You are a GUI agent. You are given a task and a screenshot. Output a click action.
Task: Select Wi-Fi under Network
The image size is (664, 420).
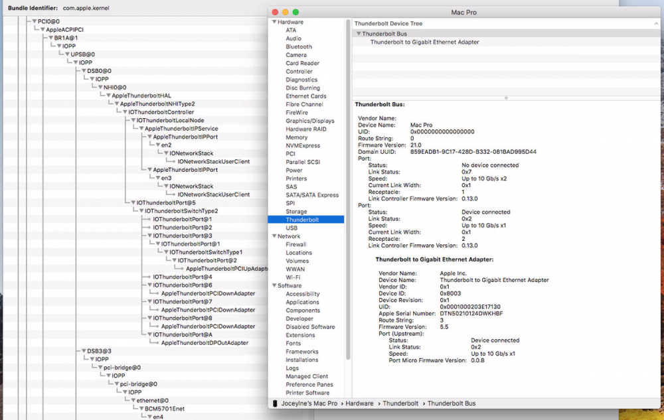(293, 277)
